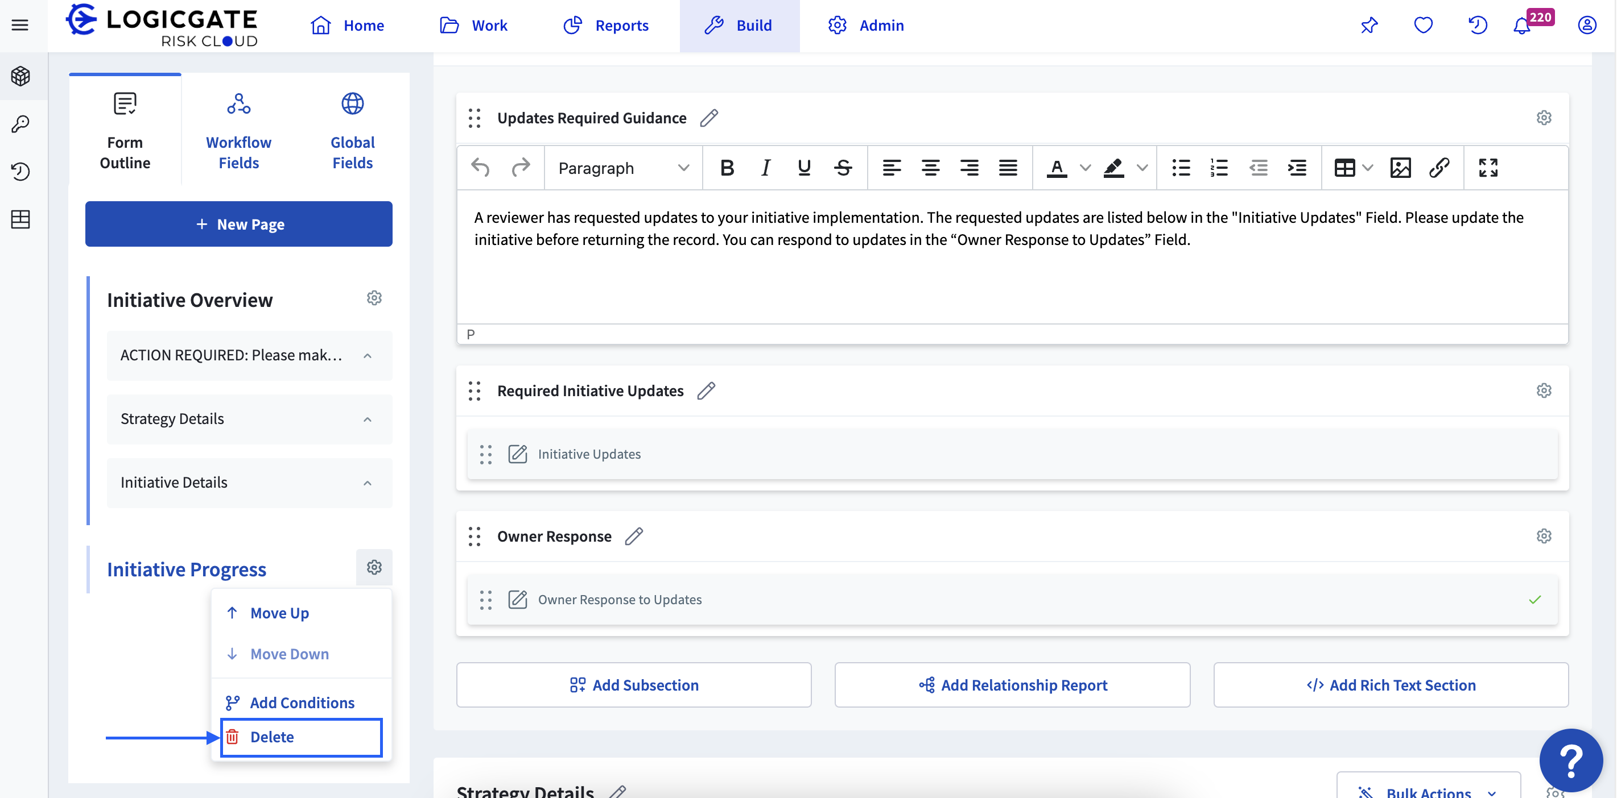This screenshot has height=798, width=1617.
Task: Switch to Workflow Fields tab
Action: point(238,130)
